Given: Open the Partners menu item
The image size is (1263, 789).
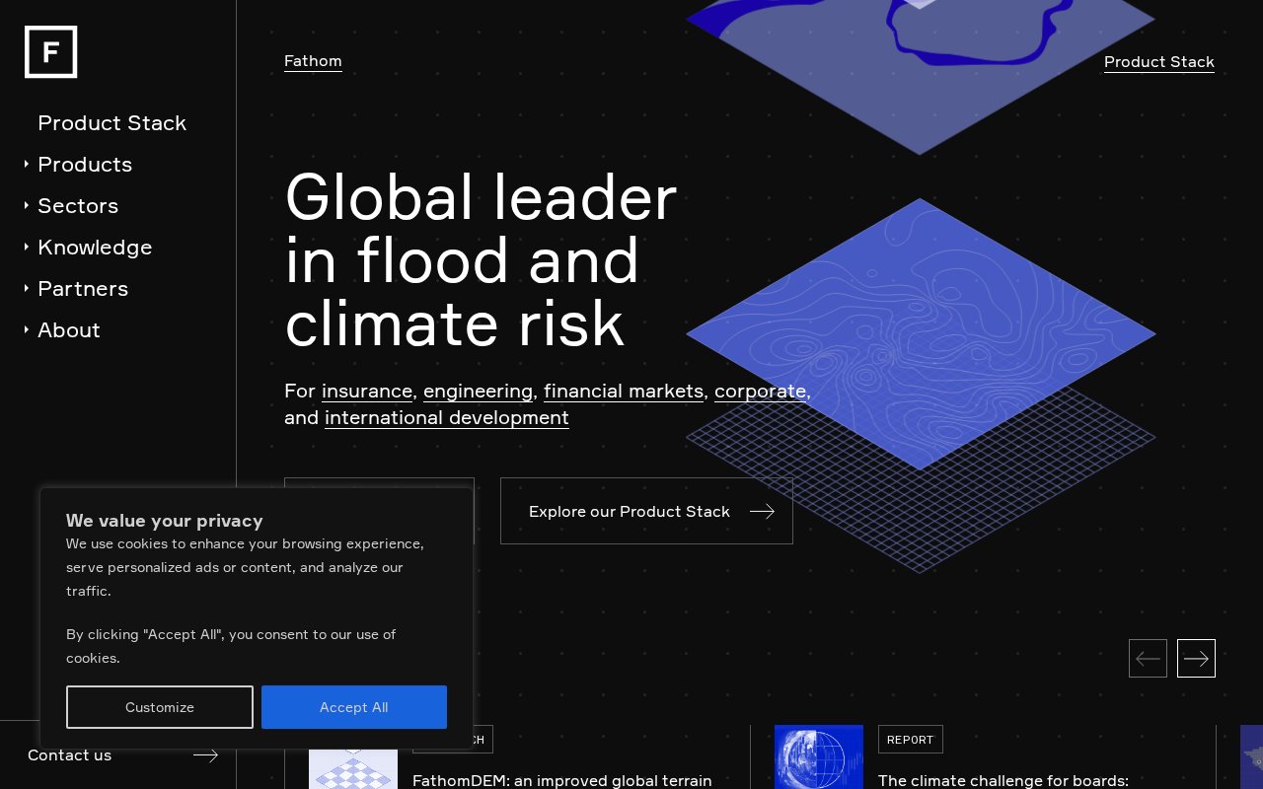Looking at the screenshot, I should tap(83, 289).
